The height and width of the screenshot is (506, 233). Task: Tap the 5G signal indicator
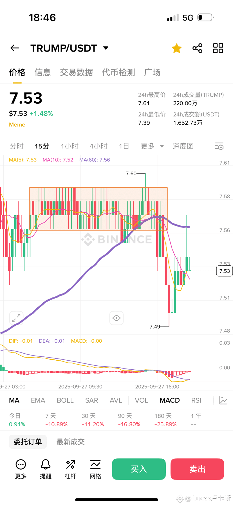click(x=188, y=18)
